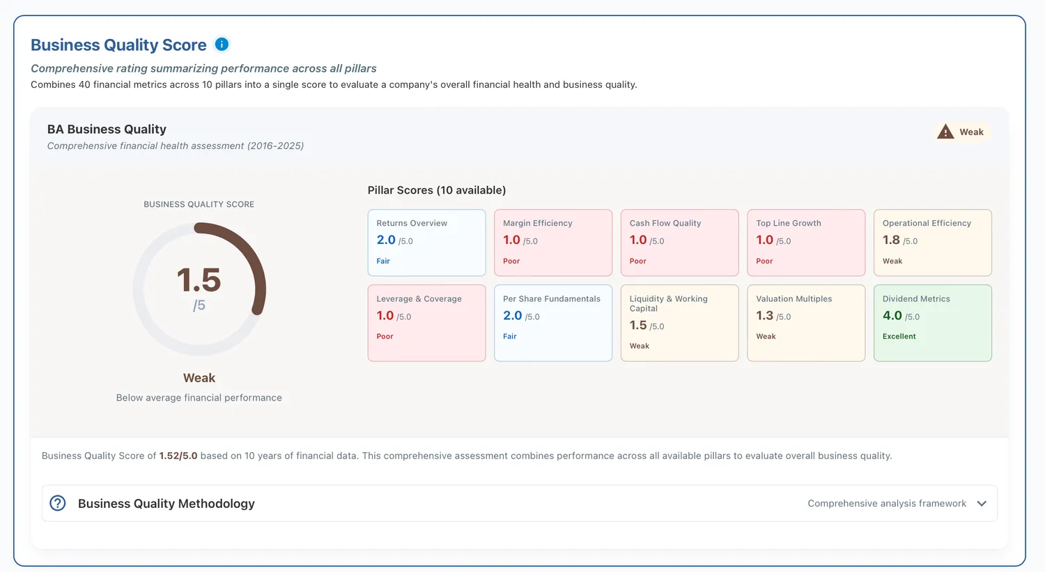The width and height of the screenshot is (1045, 572).
Task: Click the Pillar Scores (10 available) heading
Action: (x=437, y=190)
